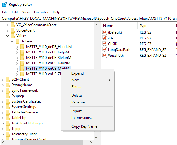The height and width of the screenshot is (145, 177).
Task: Click the tree scroll up arrow
Action: pyautogui.click(x=96, y=25)
